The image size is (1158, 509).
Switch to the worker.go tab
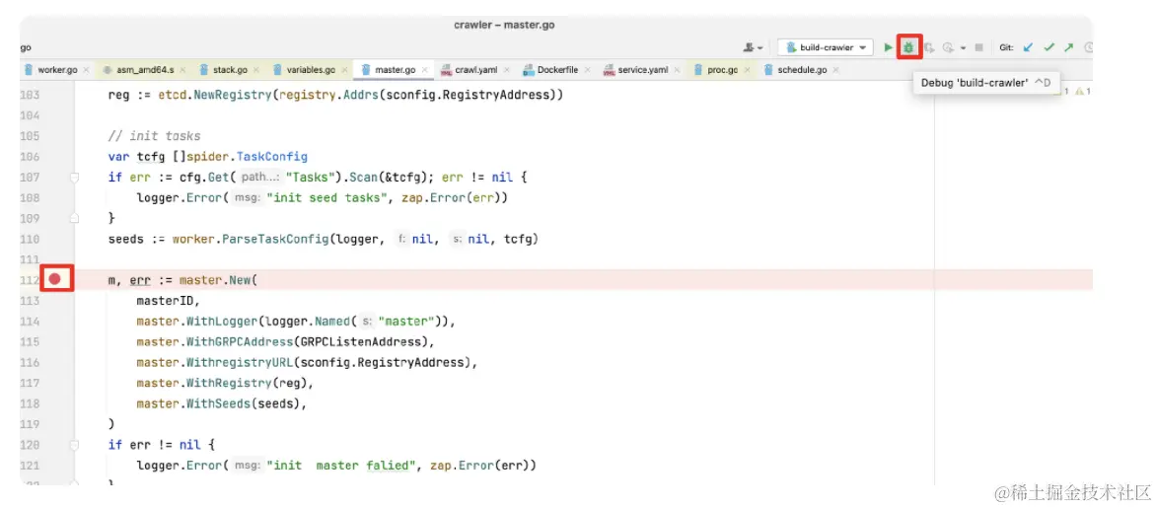[x=55, y=70]
